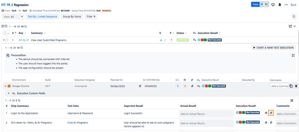Open the View: All dropdown

[x=13, y=17]
